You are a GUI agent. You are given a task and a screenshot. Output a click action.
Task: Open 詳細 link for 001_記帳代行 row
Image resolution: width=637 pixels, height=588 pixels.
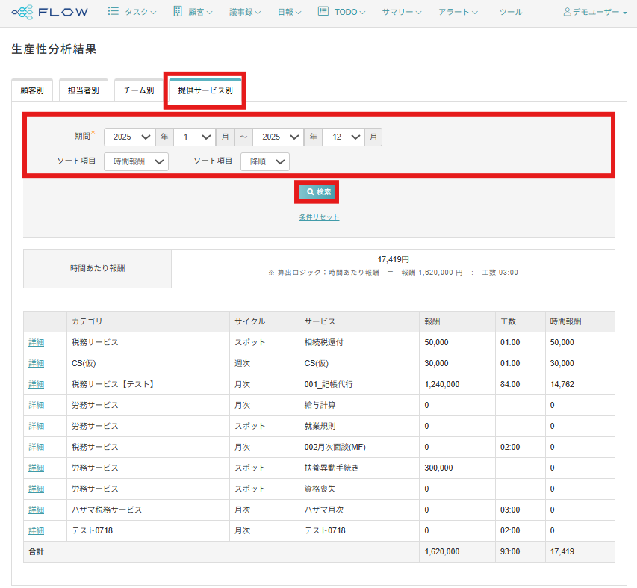36,384
